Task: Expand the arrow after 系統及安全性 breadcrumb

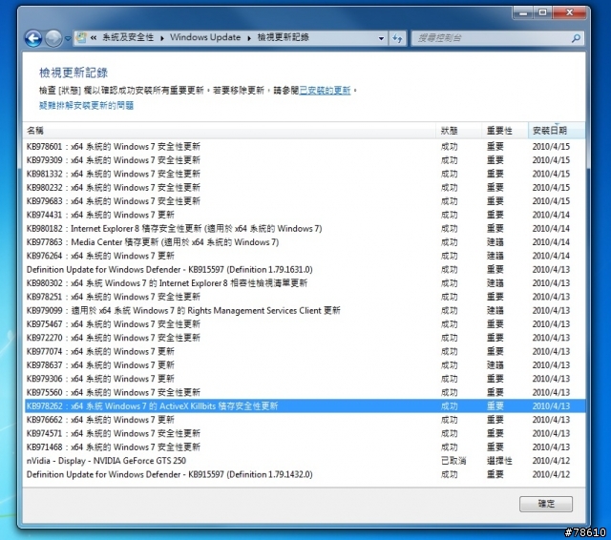Action: point(161,38)
